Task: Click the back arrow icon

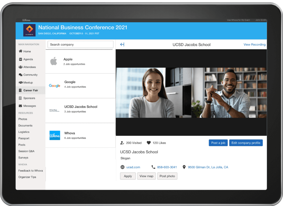Action: pyautogui.click(x=122, y=44)
